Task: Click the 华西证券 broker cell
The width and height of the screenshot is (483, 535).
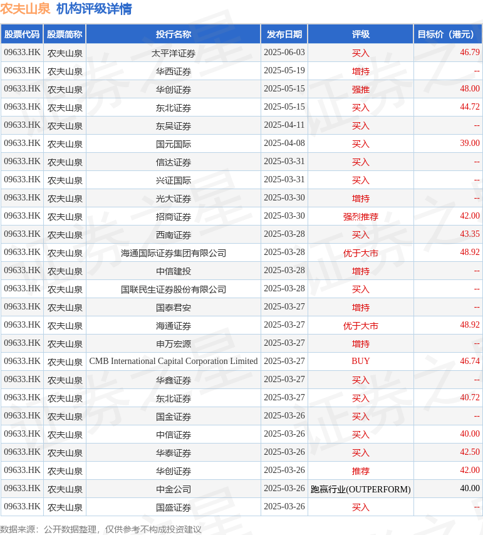Action: [x=174, y=71]
